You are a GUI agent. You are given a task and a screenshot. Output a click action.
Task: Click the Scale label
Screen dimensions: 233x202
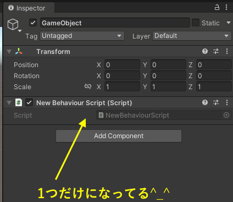pos(23,87)
